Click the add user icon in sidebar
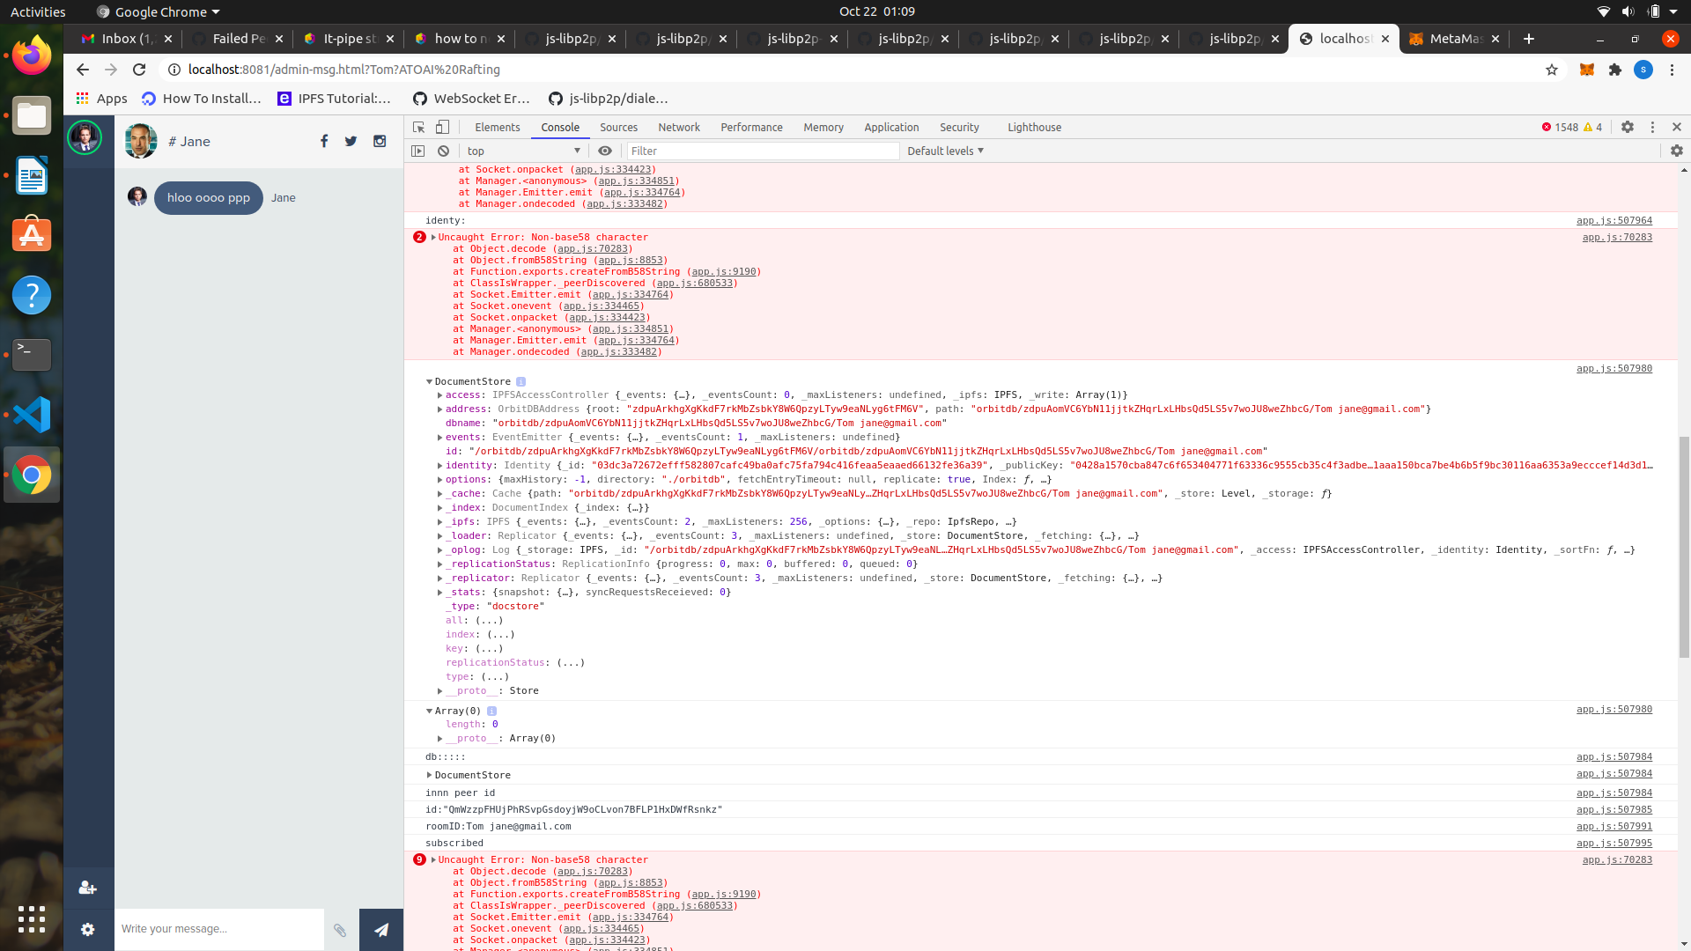 pyautogui.click(x=87, y=888)
